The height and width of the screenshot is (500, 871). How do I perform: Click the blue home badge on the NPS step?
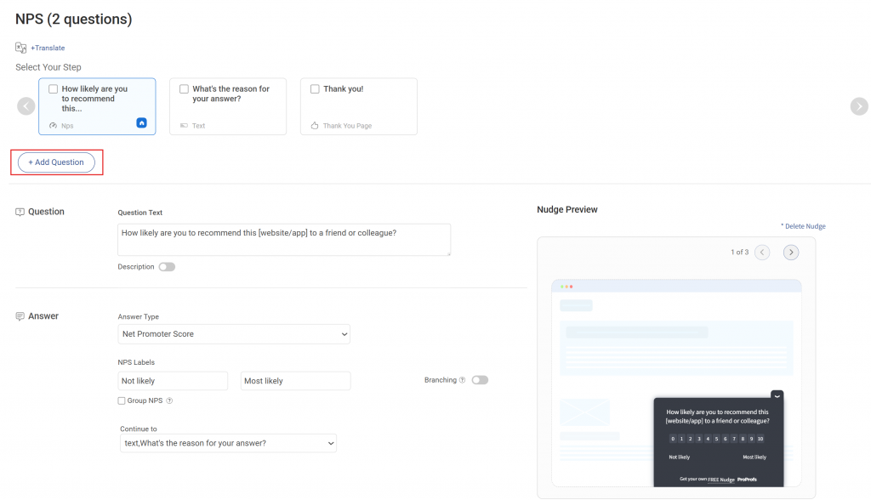point(141,122)
